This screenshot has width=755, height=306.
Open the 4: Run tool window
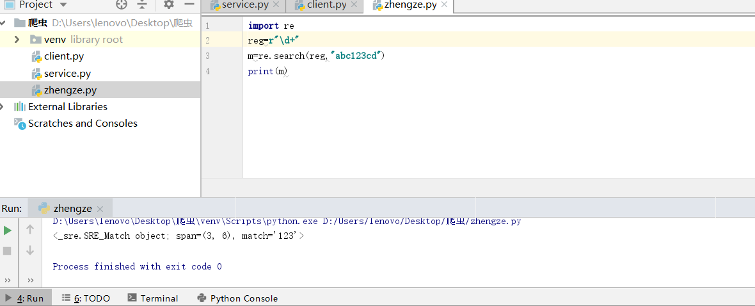[24, 298]
